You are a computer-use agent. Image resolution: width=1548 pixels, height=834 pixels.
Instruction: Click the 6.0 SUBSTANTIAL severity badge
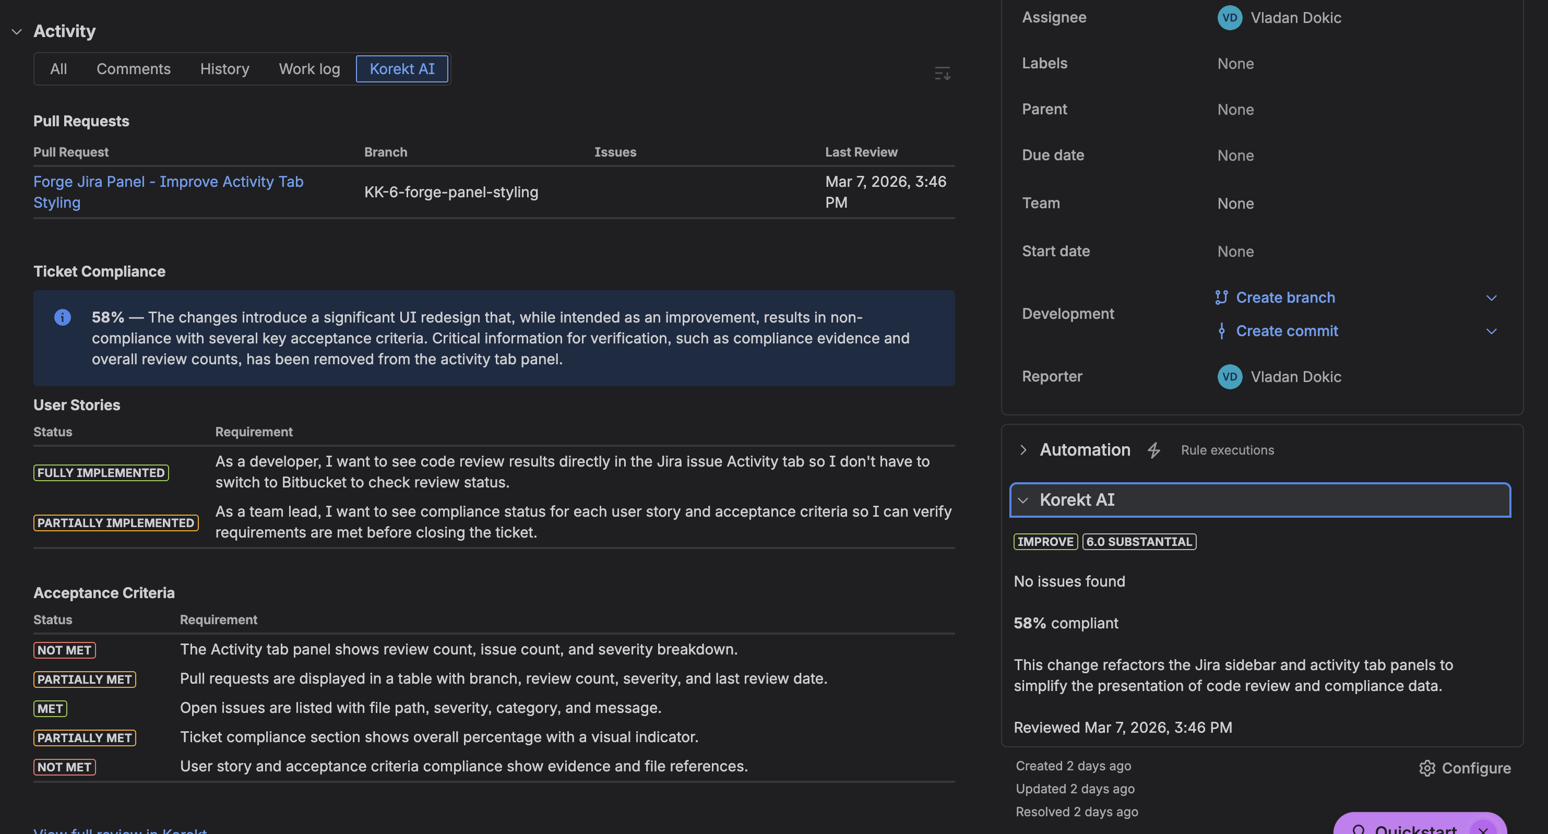(x=1139, y=541)
